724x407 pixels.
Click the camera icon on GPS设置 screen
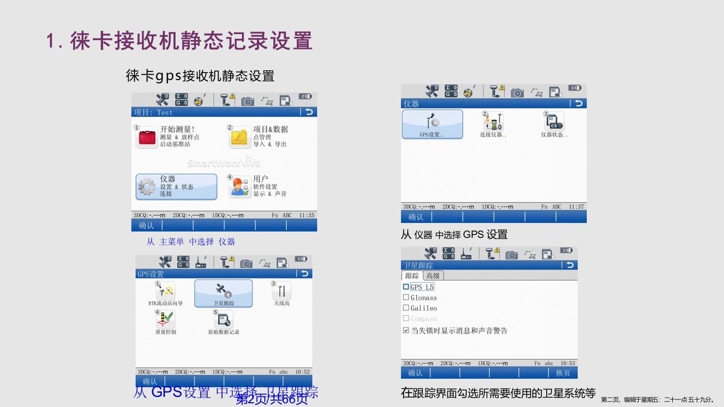tap(246, 263)
